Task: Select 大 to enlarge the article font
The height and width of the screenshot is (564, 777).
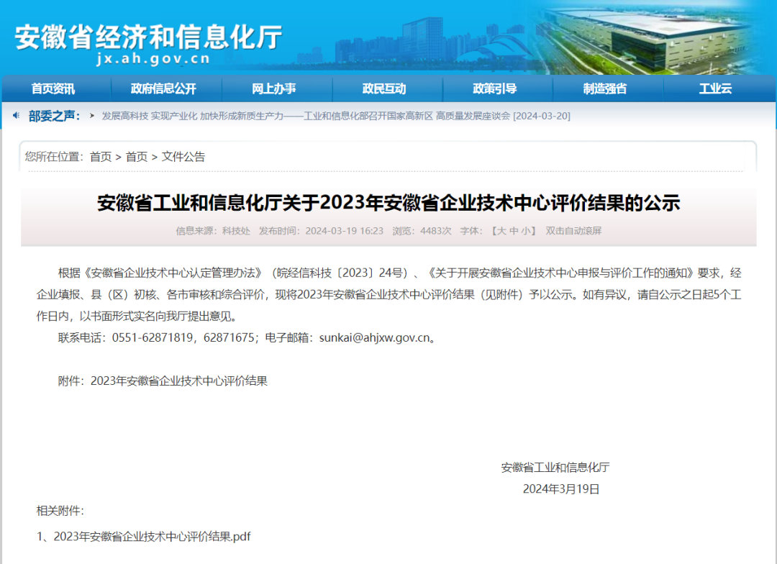Action: point(501,230)
